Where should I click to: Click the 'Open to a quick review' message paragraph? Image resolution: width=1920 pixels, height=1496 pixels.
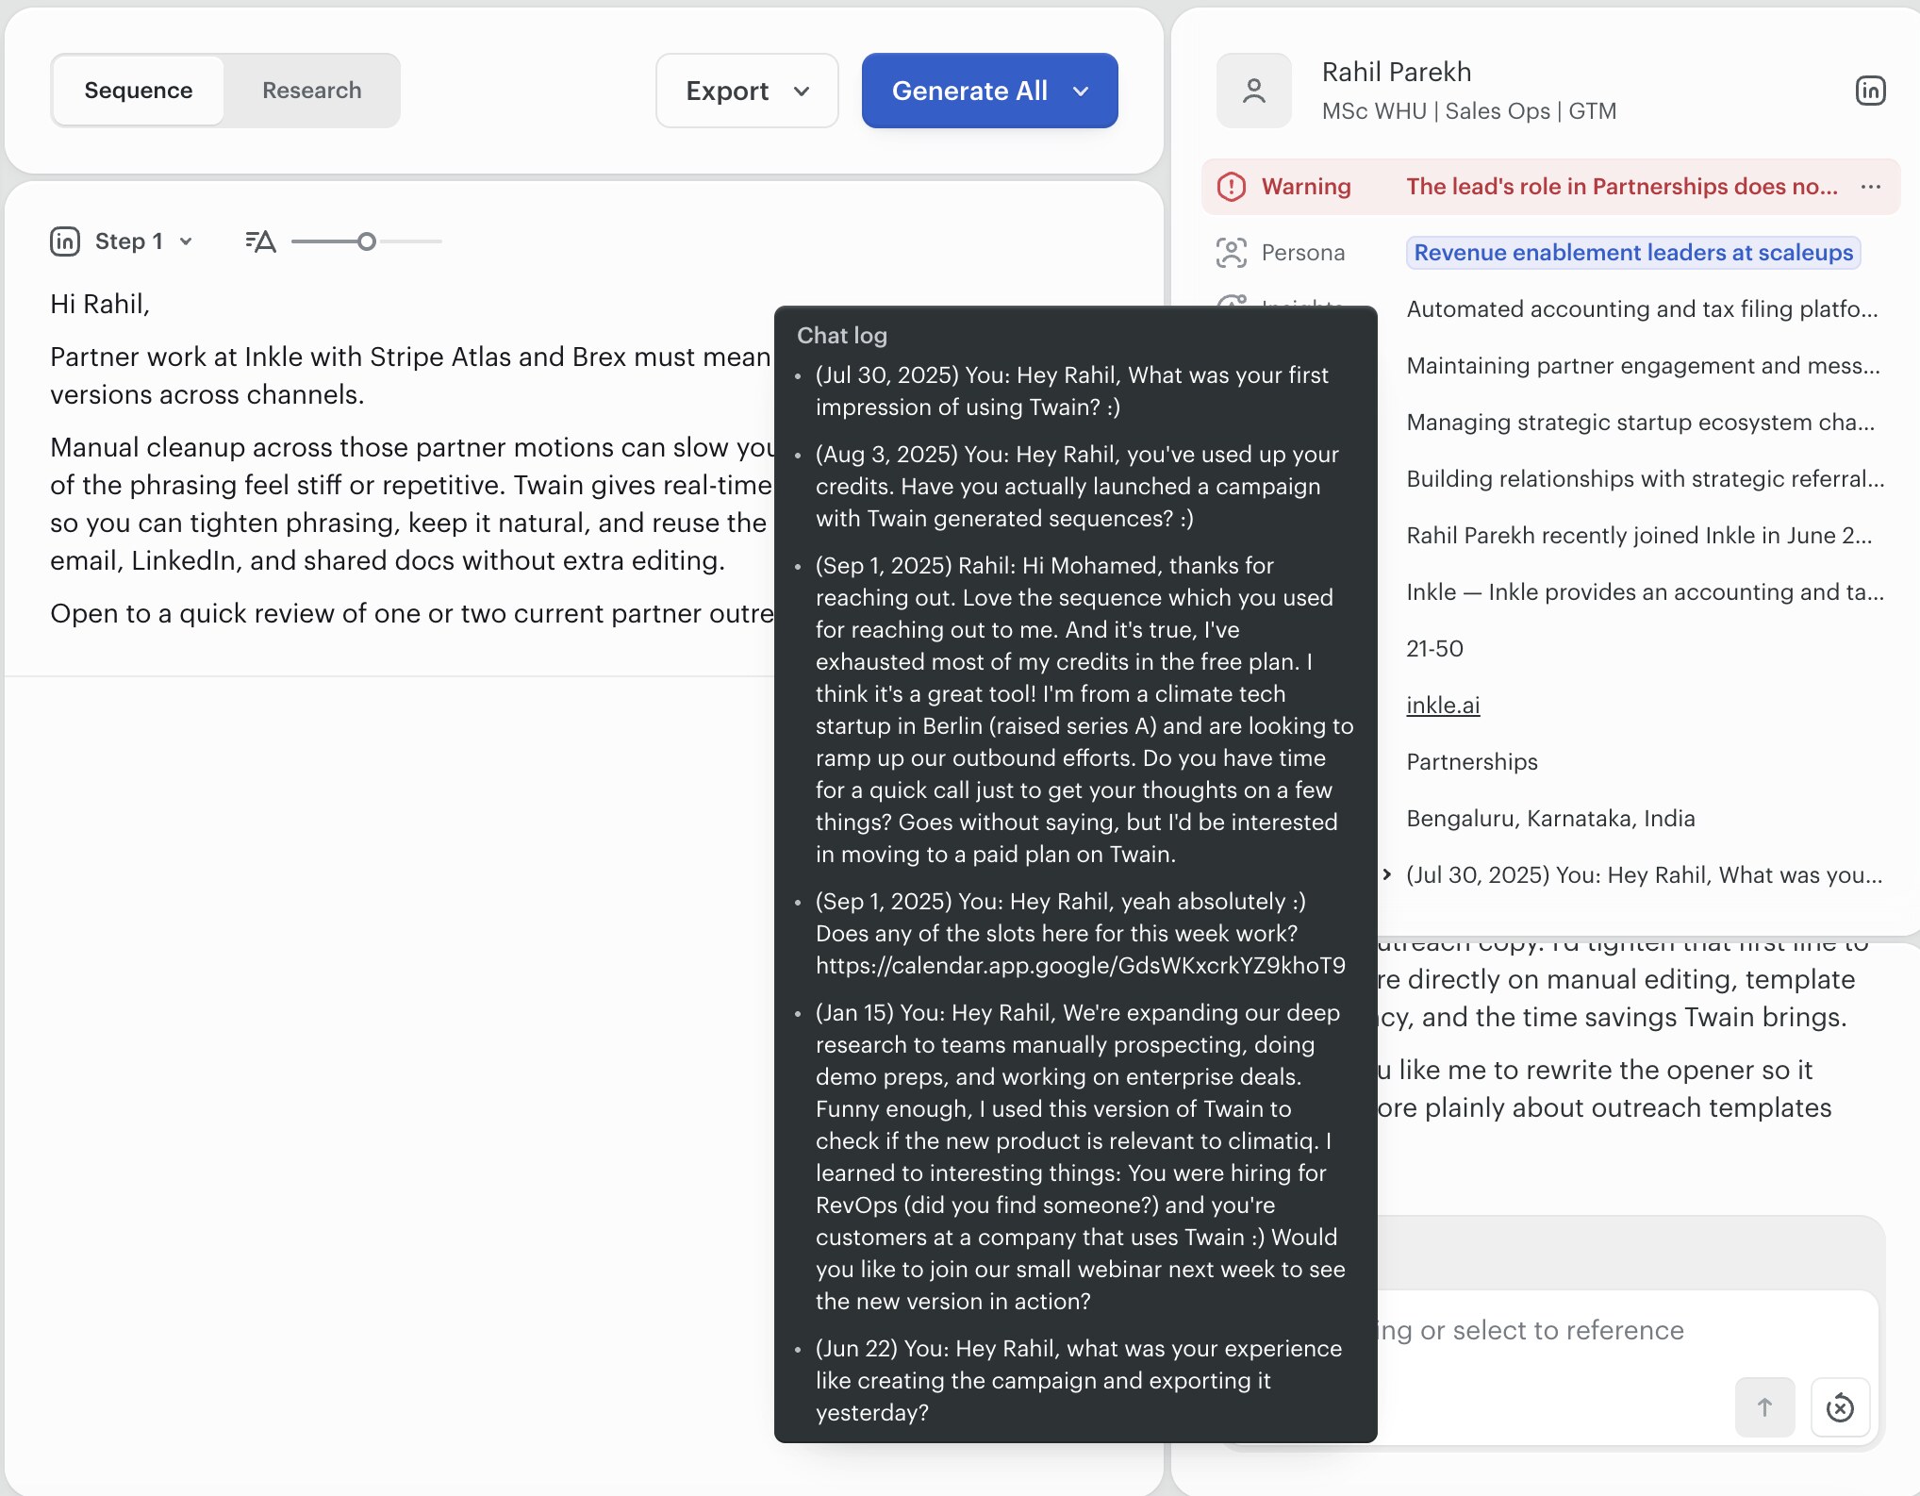(x=412, y=613)
